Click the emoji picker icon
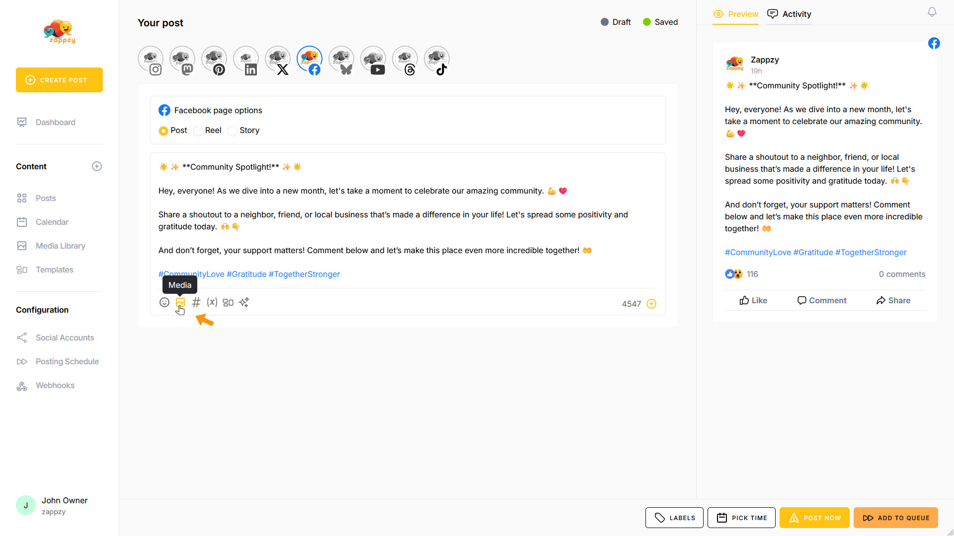 coord(164,302)
